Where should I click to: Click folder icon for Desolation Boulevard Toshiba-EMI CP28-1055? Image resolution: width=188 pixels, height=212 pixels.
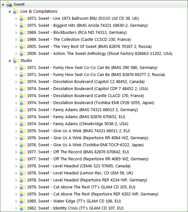23,103
